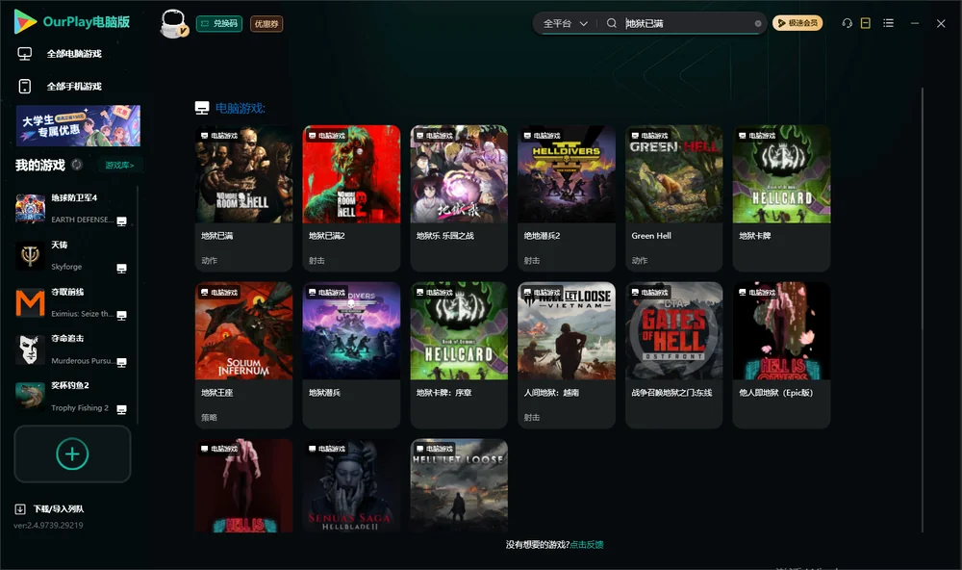The height and width of the screenshot is (570, 962).
Task: Click the search magnifier icon
Action: [612, 23]
